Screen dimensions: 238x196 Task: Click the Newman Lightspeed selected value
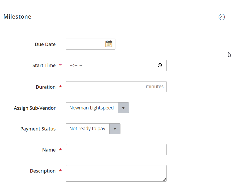click(91, 108)
